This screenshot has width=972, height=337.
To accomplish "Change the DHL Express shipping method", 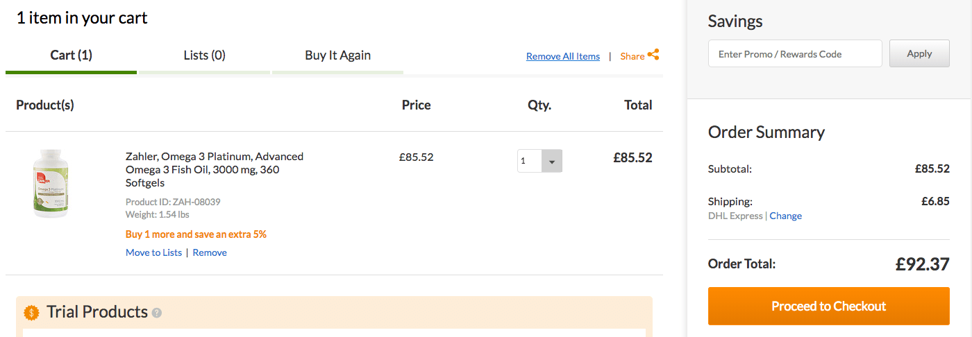I will (785, 216).
